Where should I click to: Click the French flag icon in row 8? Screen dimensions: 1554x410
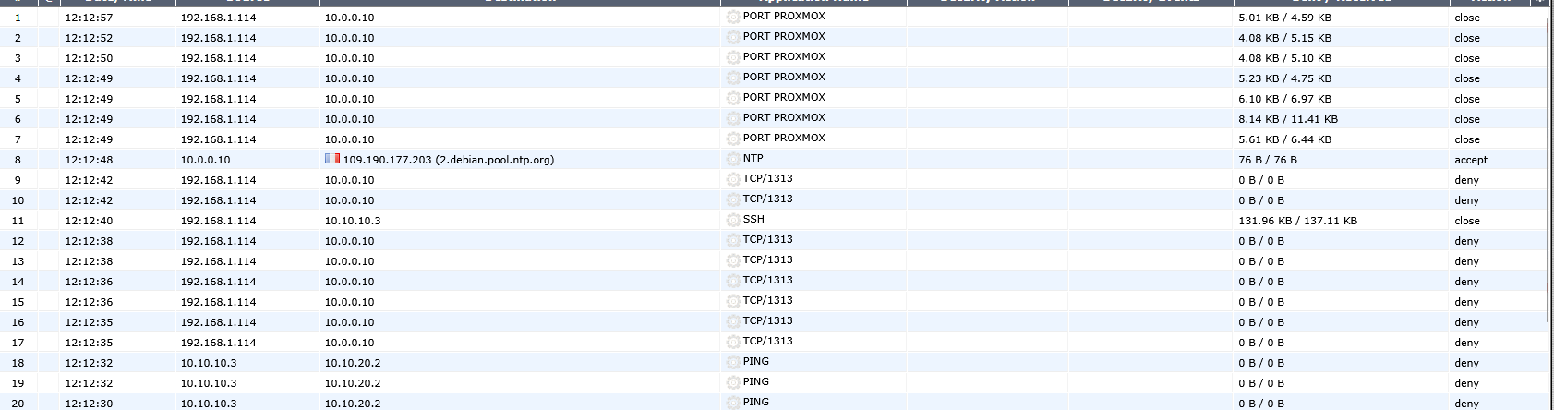(x=332, y=159)
